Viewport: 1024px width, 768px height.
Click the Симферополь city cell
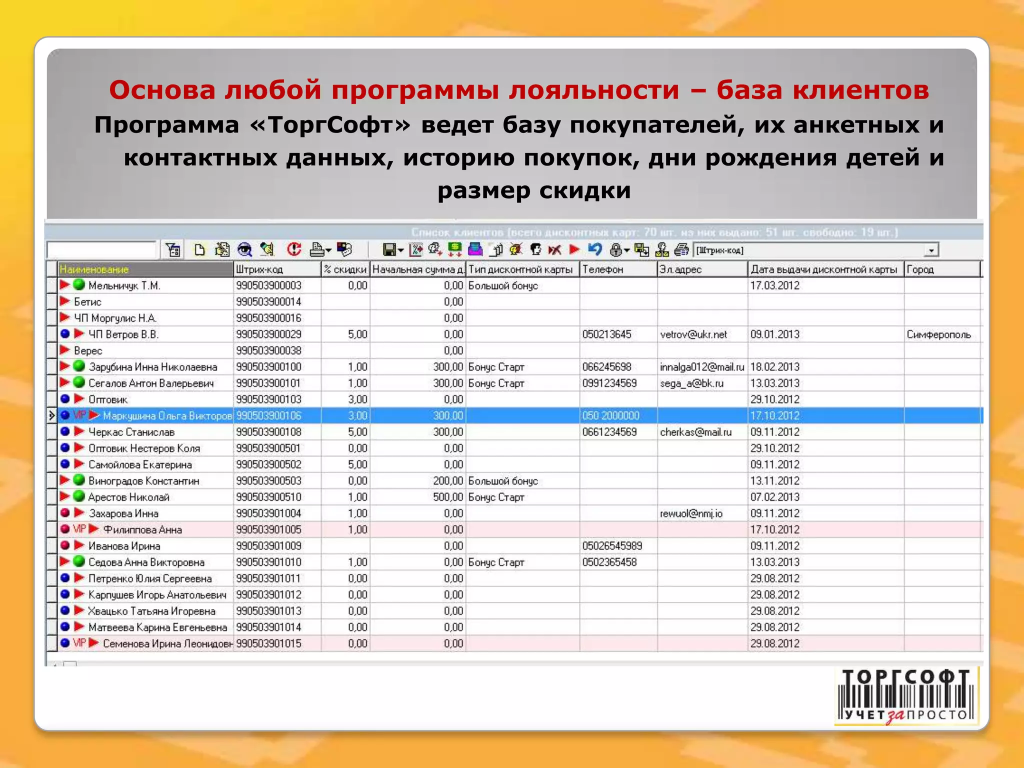[942, 334]
